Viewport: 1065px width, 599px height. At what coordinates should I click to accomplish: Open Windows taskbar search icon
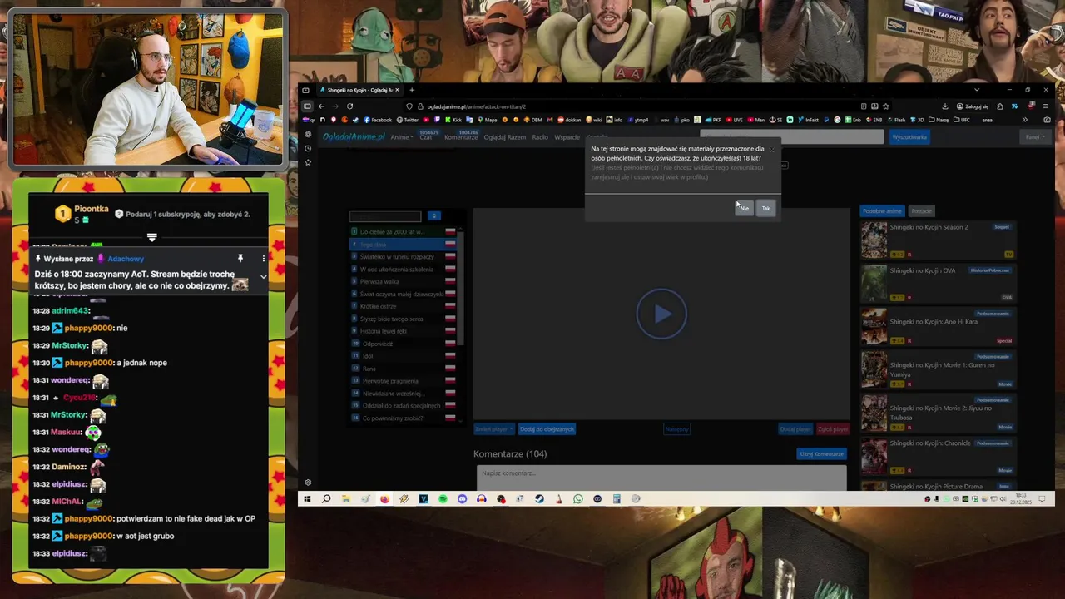[326, 499]
